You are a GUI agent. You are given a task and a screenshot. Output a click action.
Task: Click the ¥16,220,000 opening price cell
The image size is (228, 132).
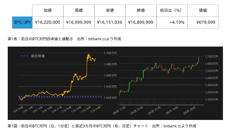[48, 22]
